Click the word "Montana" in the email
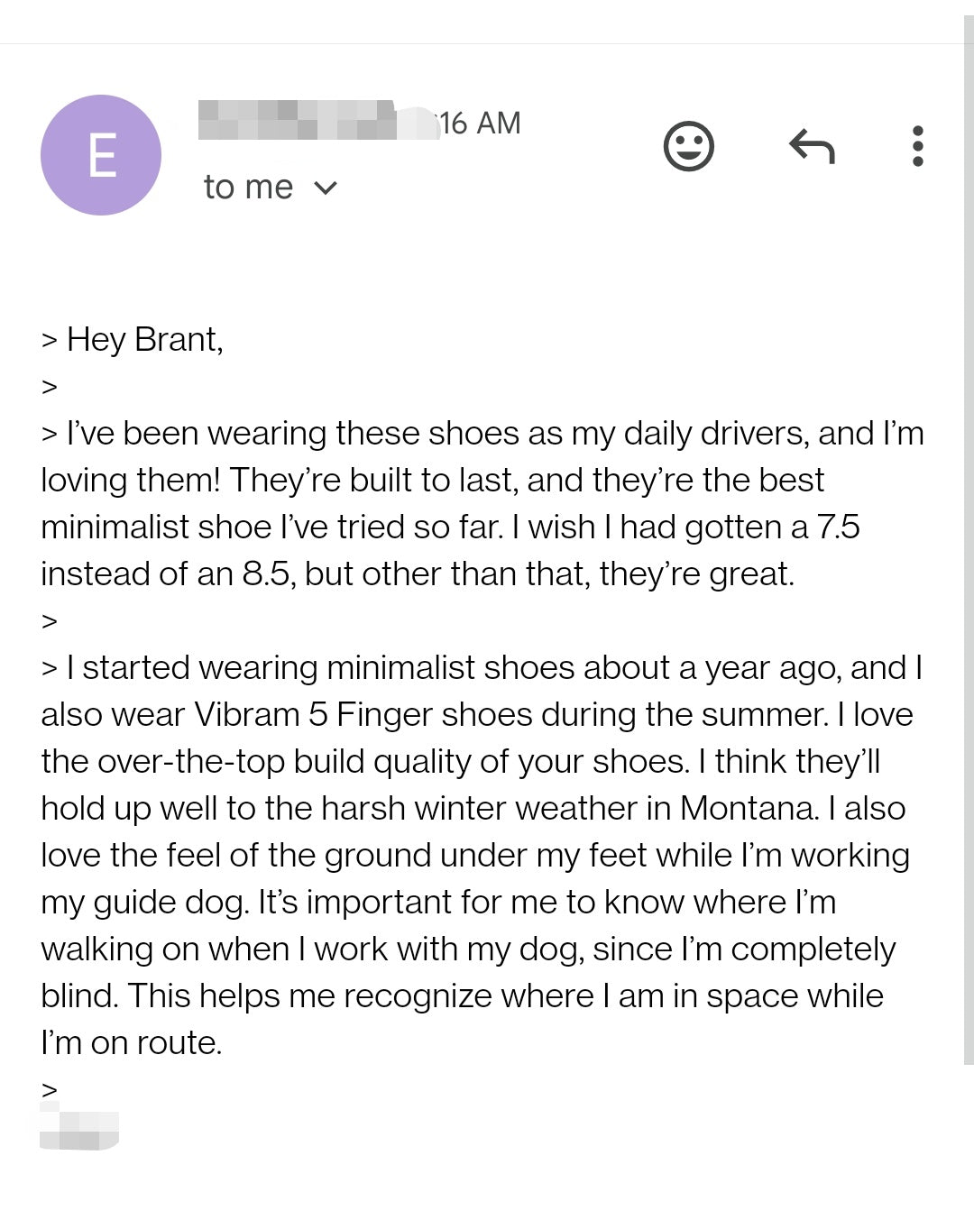The height and width of the screenshot is (1220, 974). click(x=749, y=808)
